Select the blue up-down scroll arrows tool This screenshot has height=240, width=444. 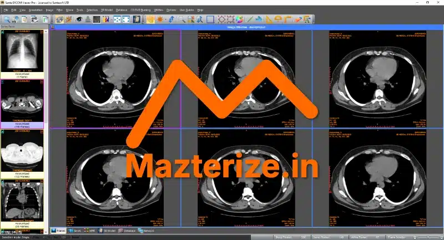click(x=171, y=19)
